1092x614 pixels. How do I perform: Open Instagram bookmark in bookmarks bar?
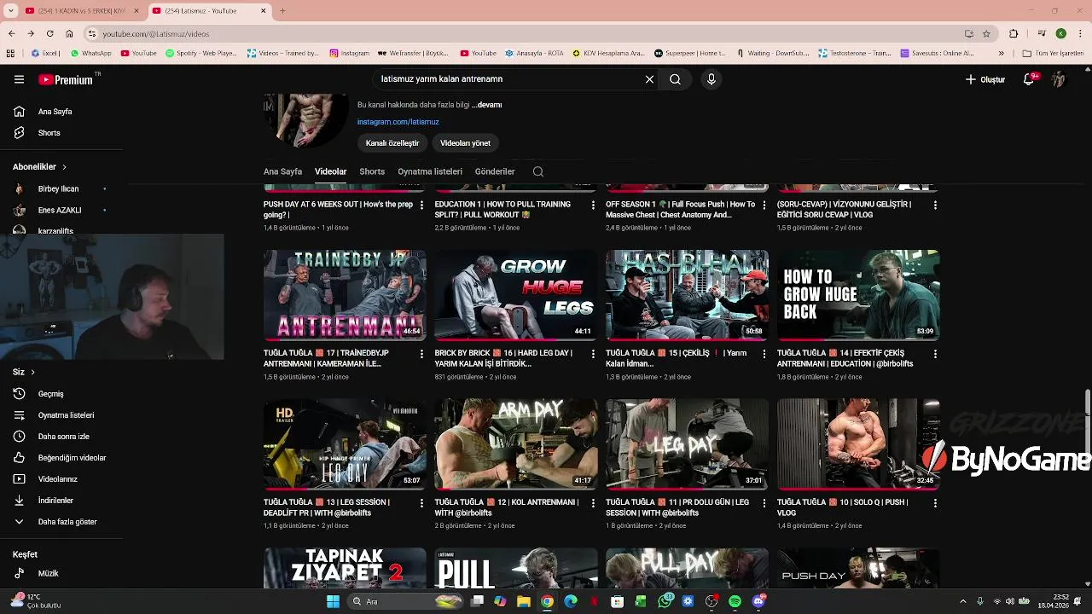click(350, 53)
